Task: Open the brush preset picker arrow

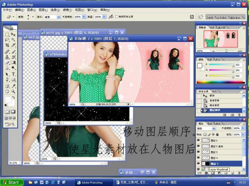Action: pos(33,17)
